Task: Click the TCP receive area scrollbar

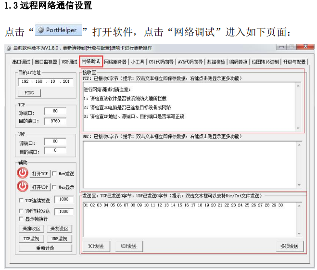Action: click(299, 106)
